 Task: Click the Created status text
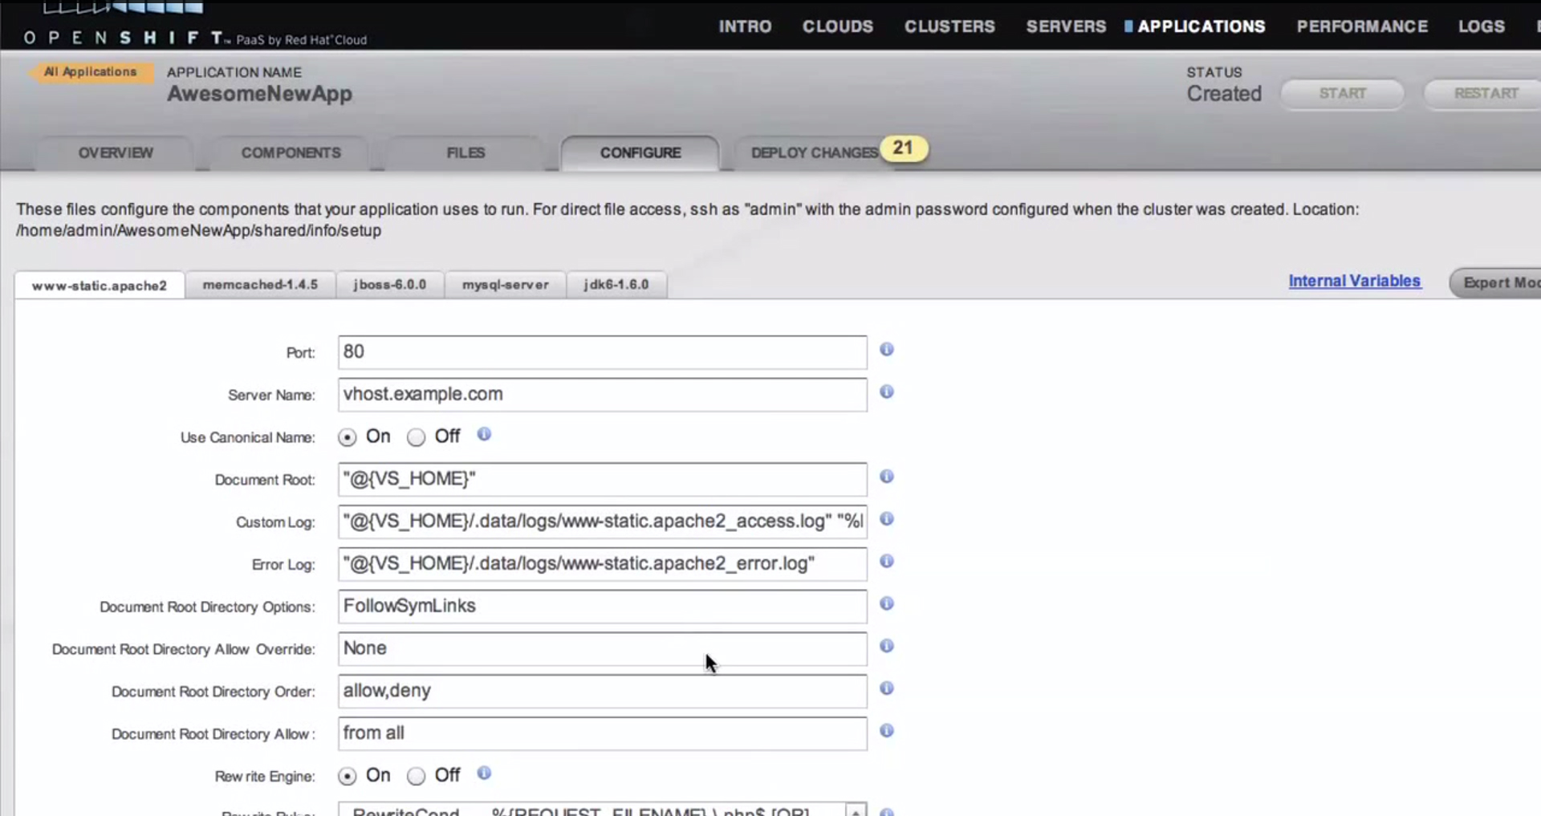[x=1224, y=94]
